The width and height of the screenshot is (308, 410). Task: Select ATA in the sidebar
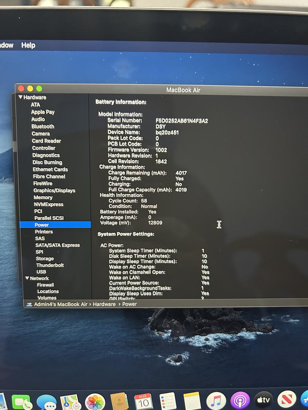click(x=36, y=105)
